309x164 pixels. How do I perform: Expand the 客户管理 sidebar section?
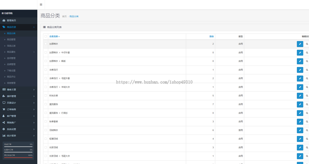pos(19,116)
